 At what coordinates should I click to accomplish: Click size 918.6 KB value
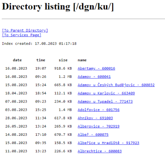click(x=63, y=68)
